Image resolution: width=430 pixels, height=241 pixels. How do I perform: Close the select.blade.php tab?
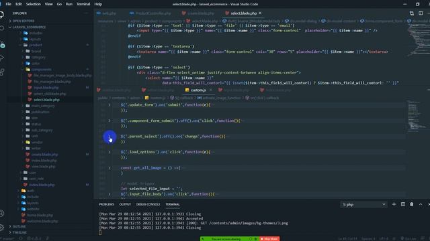pos(260,13)
